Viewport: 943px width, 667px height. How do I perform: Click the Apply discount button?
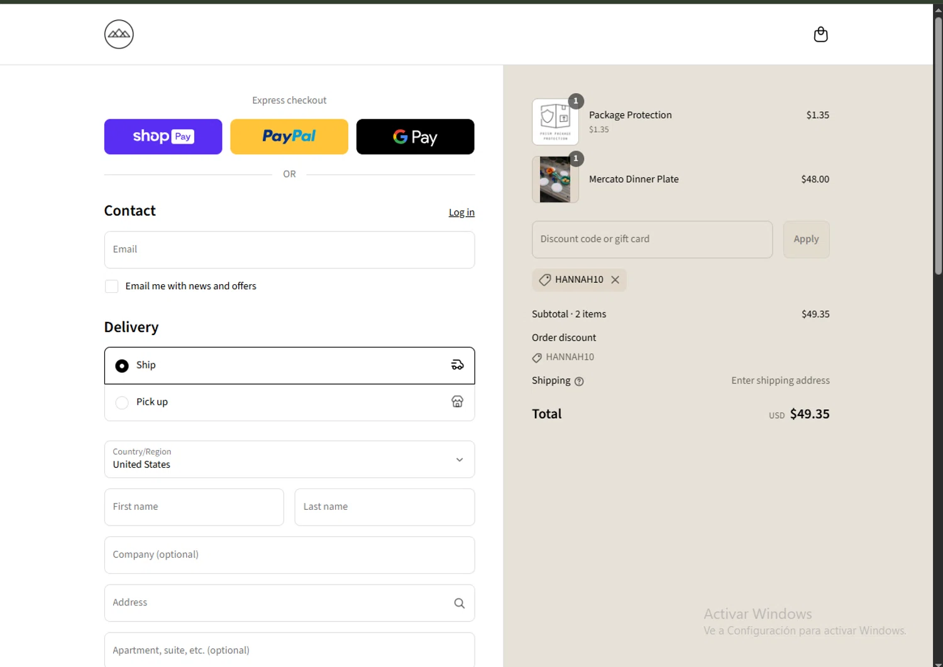(x=806, y=240)
